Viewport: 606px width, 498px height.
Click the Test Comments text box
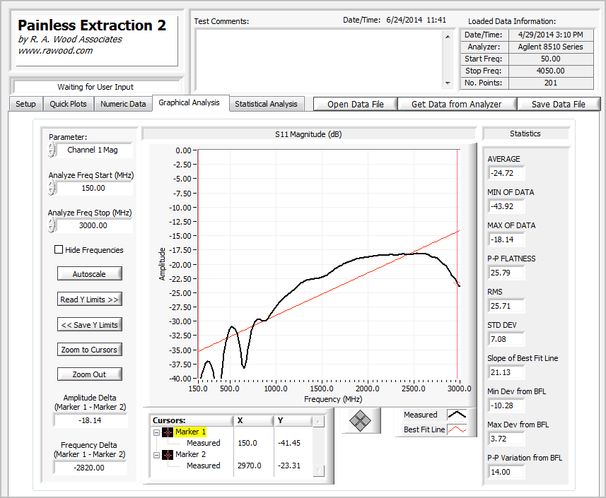pyautogui.click(x=319, y=59)
